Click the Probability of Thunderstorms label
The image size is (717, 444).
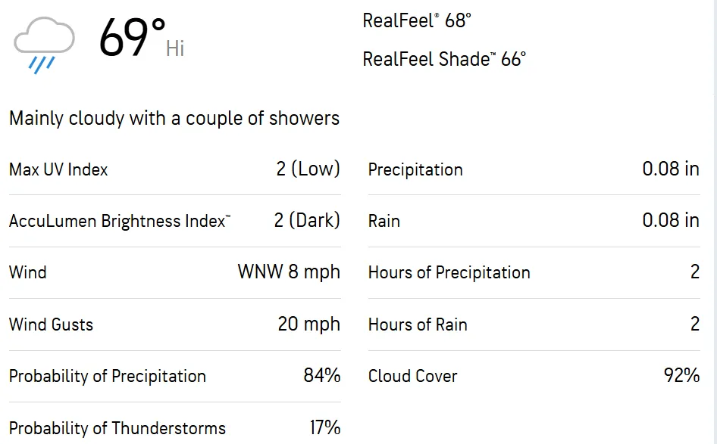[117, 428]
